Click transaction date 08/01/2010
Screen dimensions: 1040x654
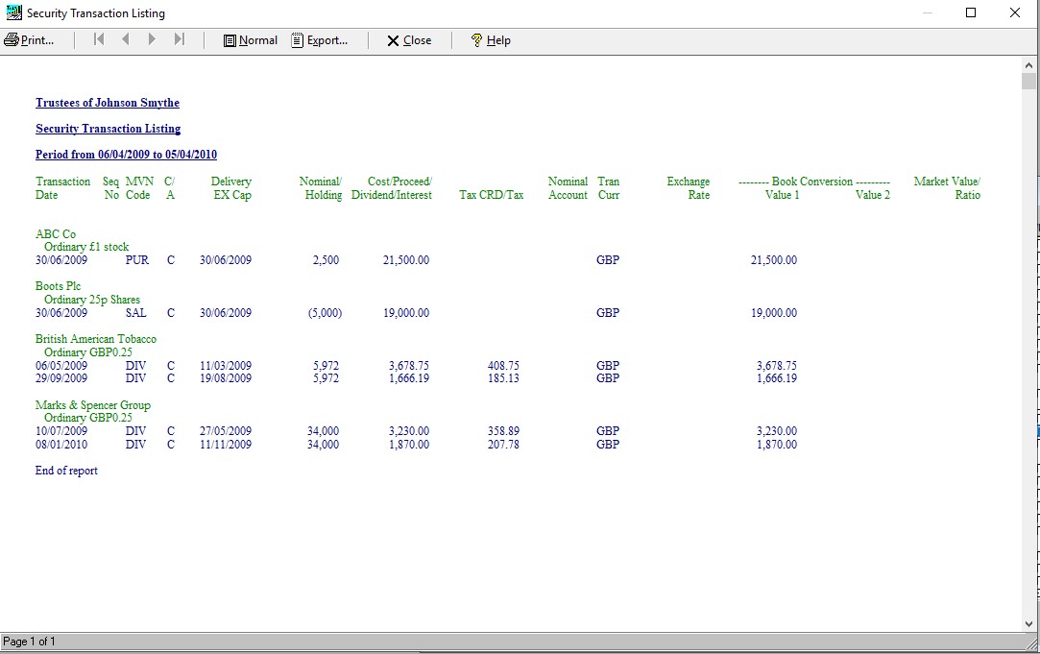click(61, 445)
